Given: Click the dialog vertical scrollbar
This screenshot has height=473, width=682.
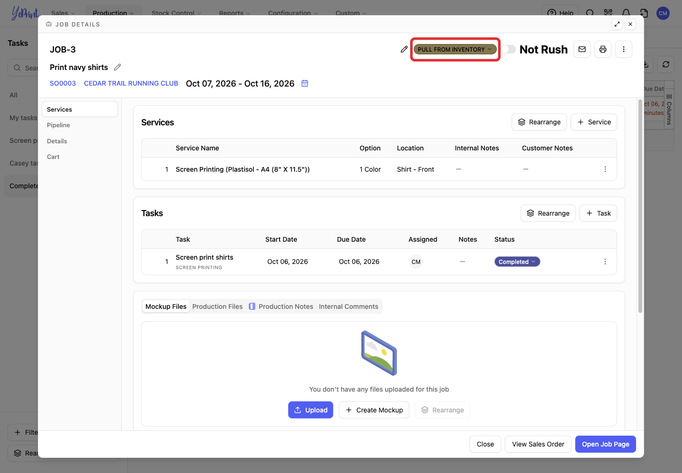Looking at the screenshot, I should tap(640, 206).
